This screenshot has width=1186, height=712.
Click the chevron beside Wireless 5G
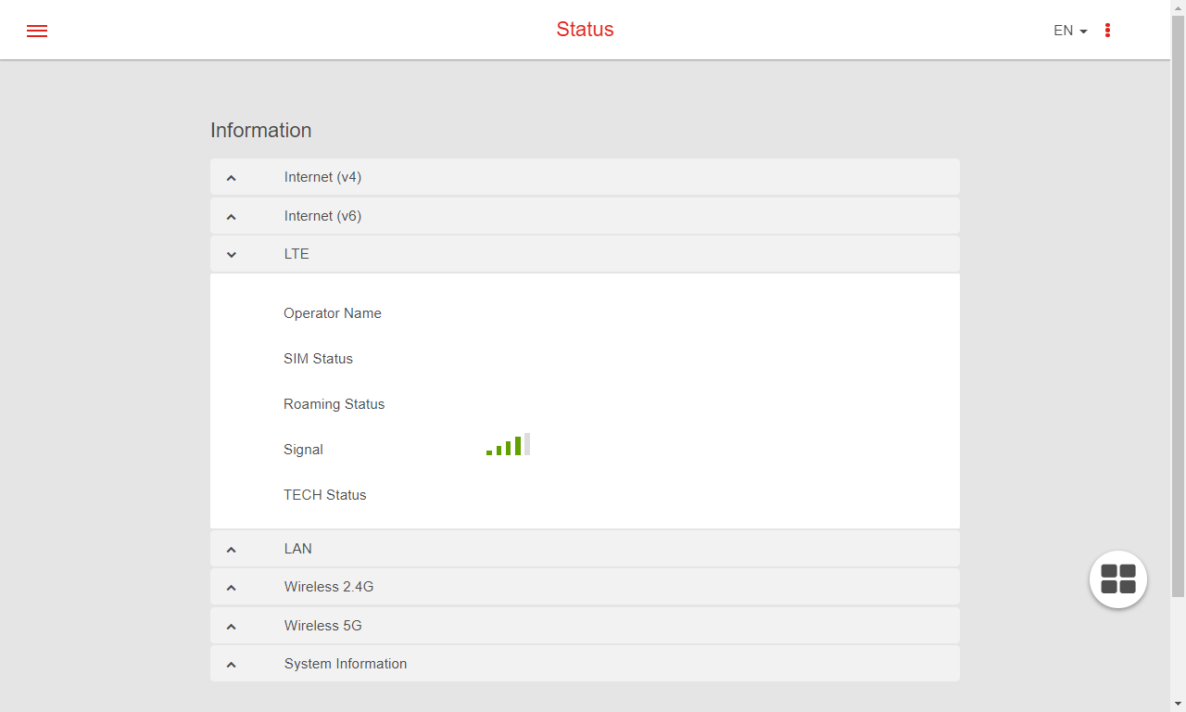point(232,627)
